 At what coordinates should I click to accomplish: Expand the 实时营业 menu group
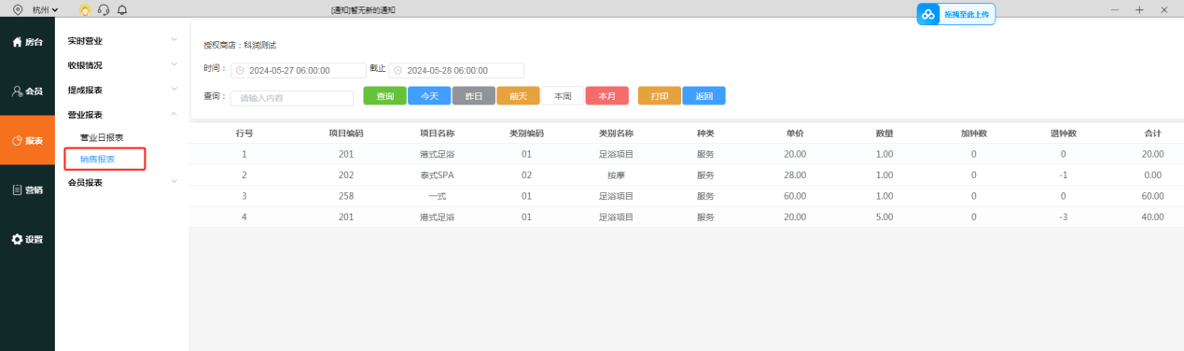pyautogui.click(x=122, y=41)
